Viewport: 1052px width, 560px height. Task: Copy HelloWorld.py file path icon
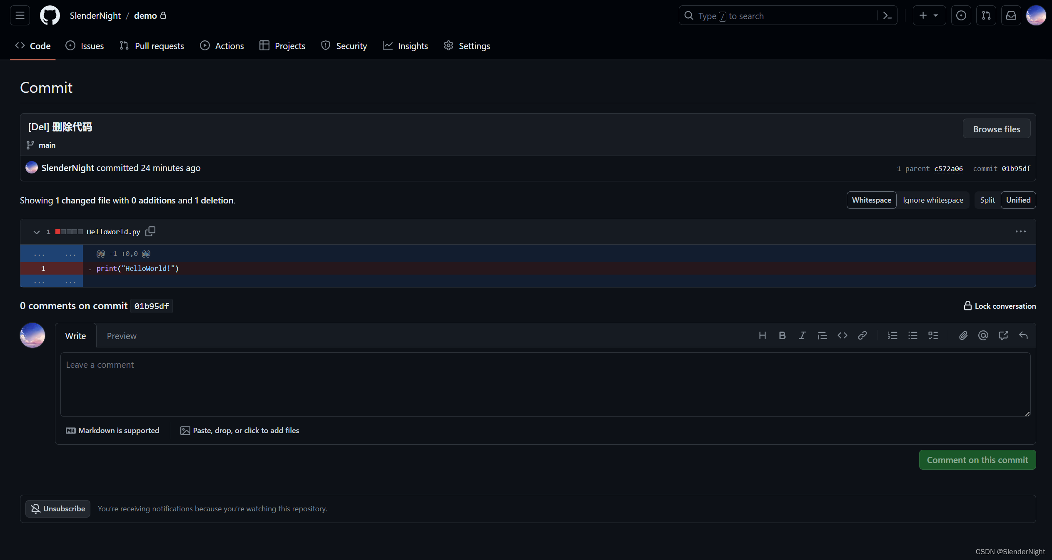[x=150, y=231]
